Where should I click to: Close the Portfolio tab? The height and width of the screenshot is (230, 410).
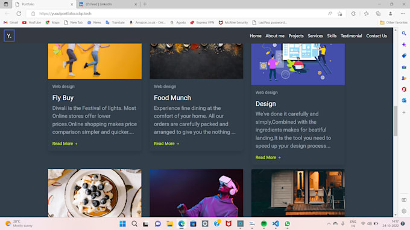tap(72, 4)
